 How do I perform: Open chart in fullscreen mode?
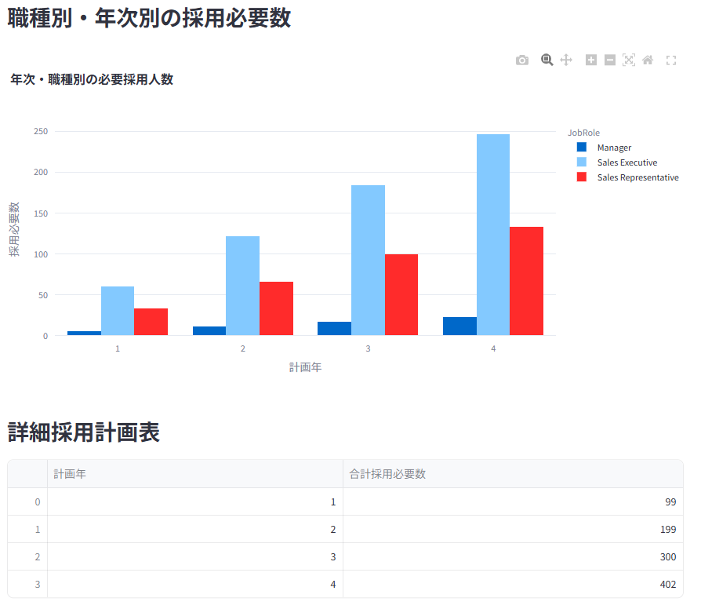click(671, 60)
